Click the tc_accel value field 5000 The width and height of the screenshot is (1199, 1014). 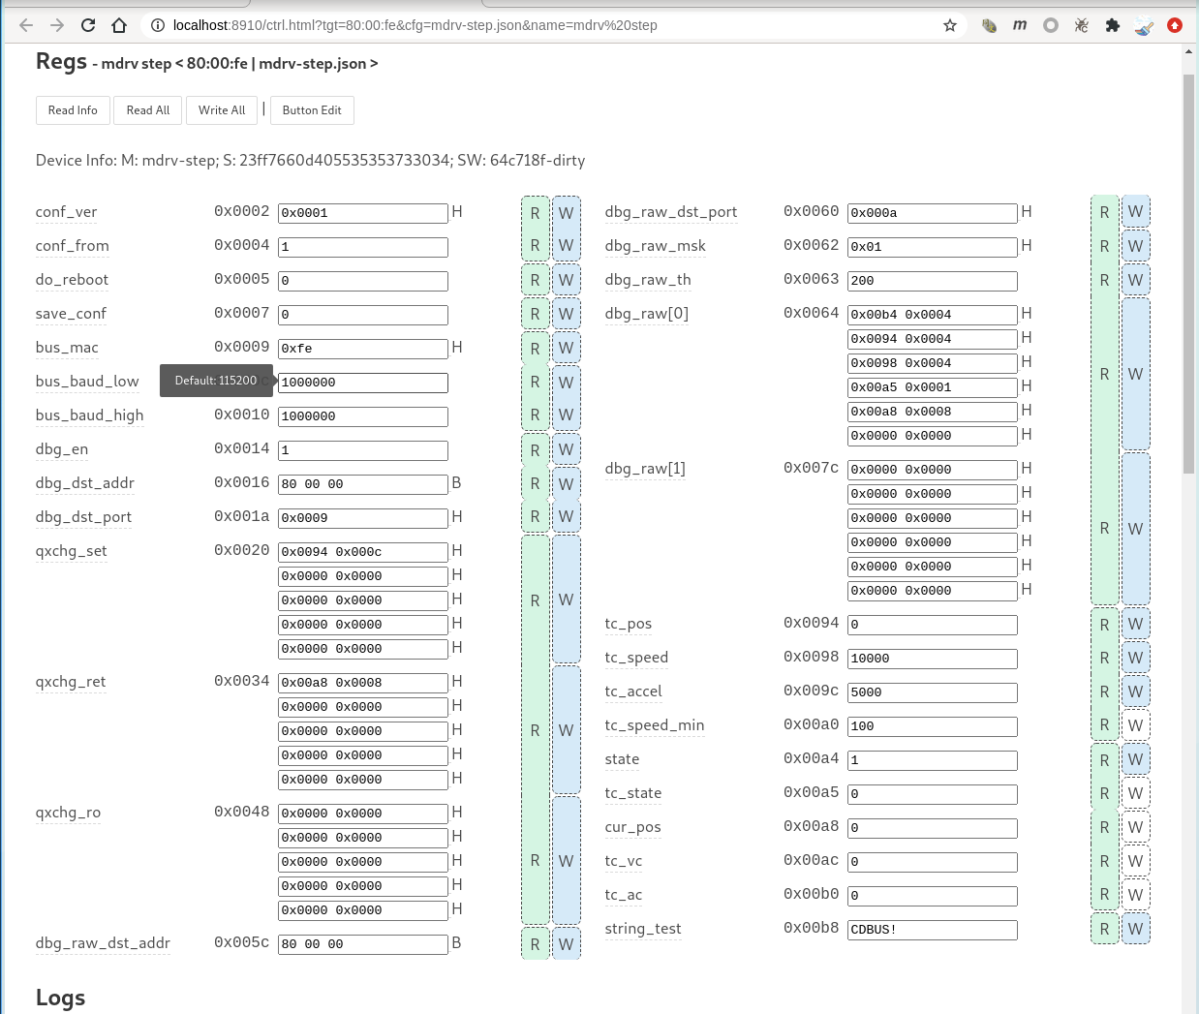[933, 692]
